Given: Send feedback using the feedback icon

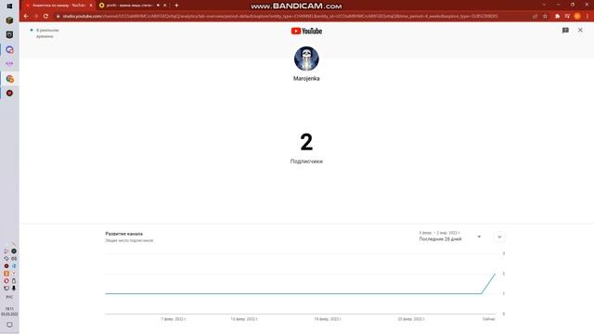Looking at the screenshot, I should coord(565,31).
